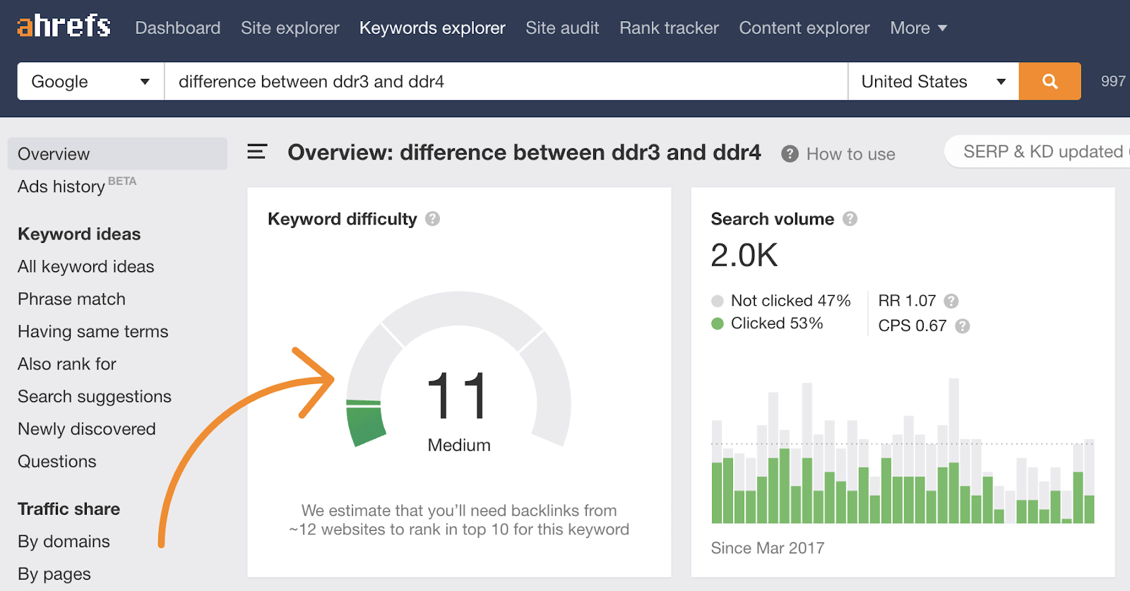Viewport: 1130px width, 591px height.
Task: Open the United States country dropdown
Action: point(932,81)
